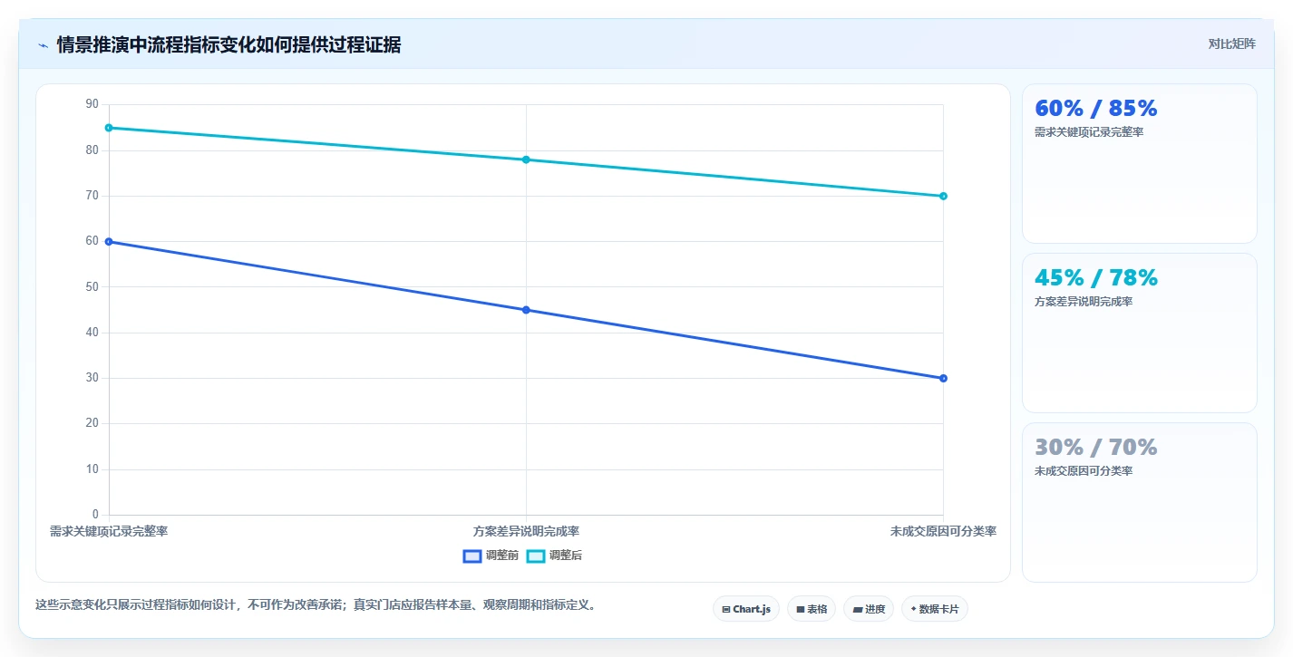The height and width of the screenshot is (657, 1293).
Task: Click the 调整前 data point at value 45
Action: 526,310
